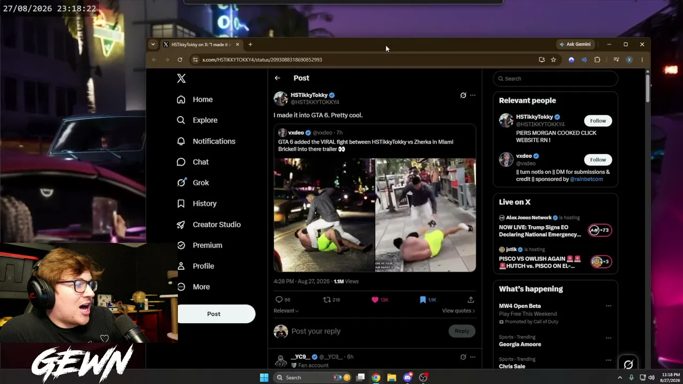Open the Chrome profile avatar
The image size is (683, 384).
629,60
